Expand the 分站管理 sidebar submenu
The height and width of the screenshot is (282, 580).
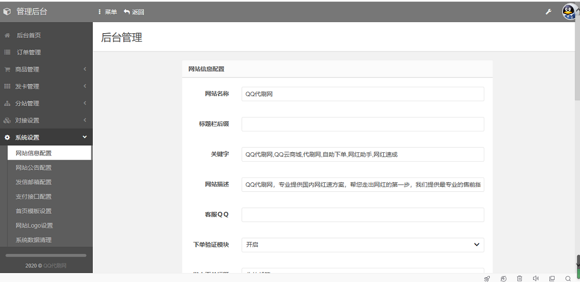46,103
